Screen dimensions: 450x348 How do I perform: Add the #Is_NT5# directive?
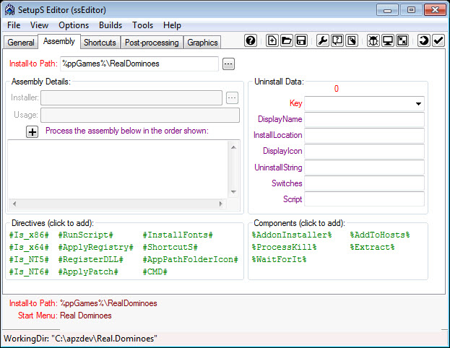[x=29, y=259]
